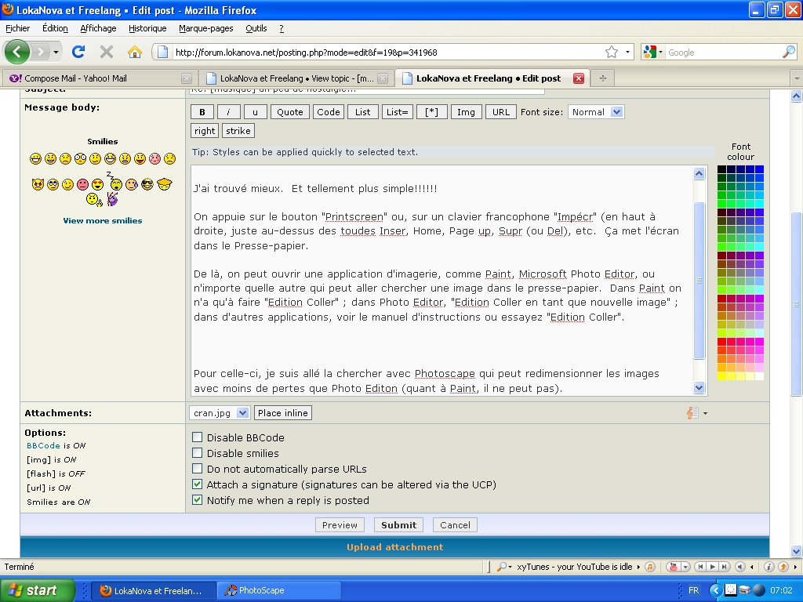Click the Upload attachment bar

point(395,546)
